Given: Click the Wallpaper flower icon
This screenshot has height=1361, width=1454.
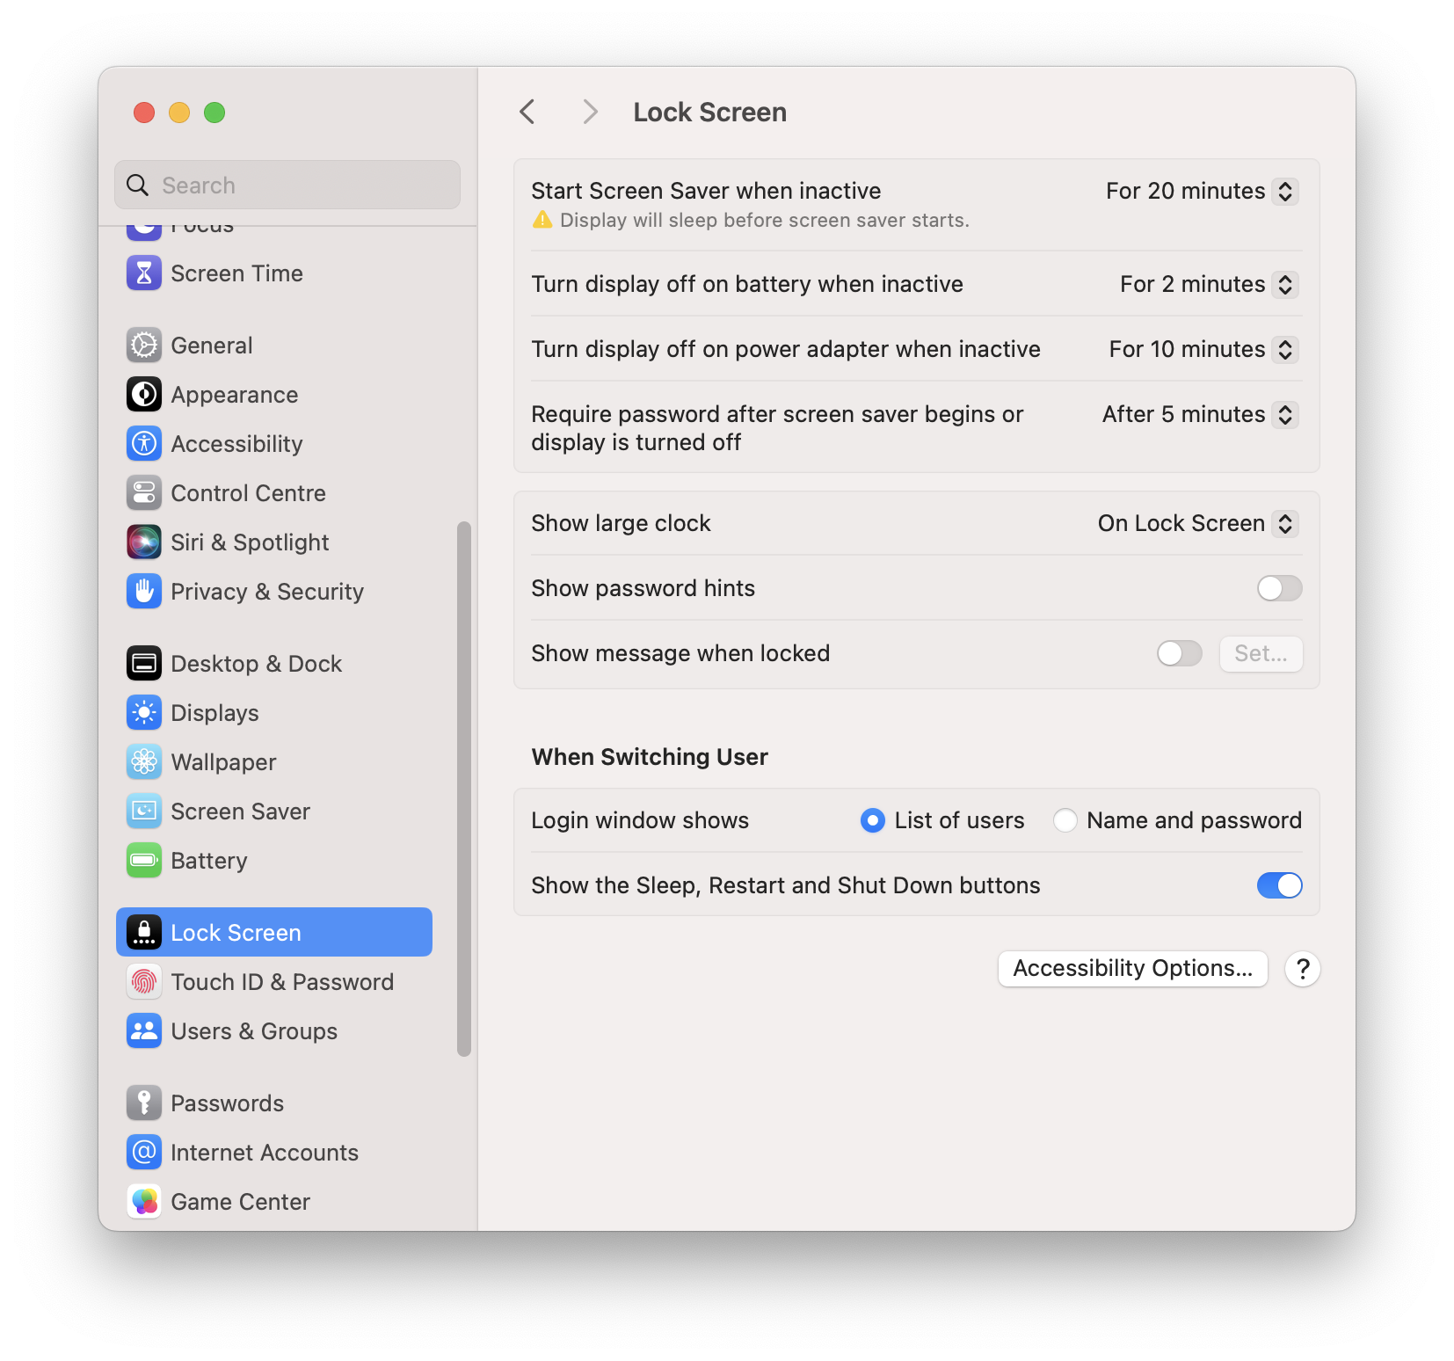Looking at the screenshot, I should pyautogui.click(x=144, y=762).
